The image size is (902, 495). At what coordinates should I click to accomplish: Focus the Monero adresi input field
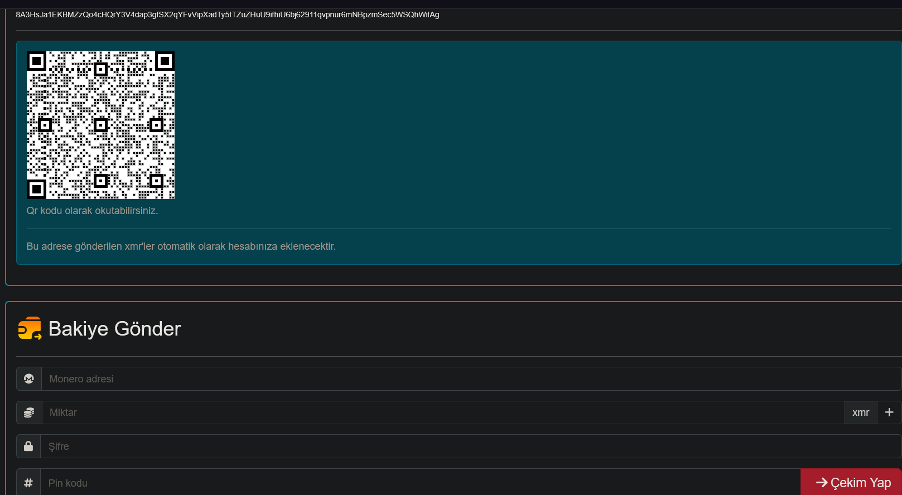(x=471, y=379)
